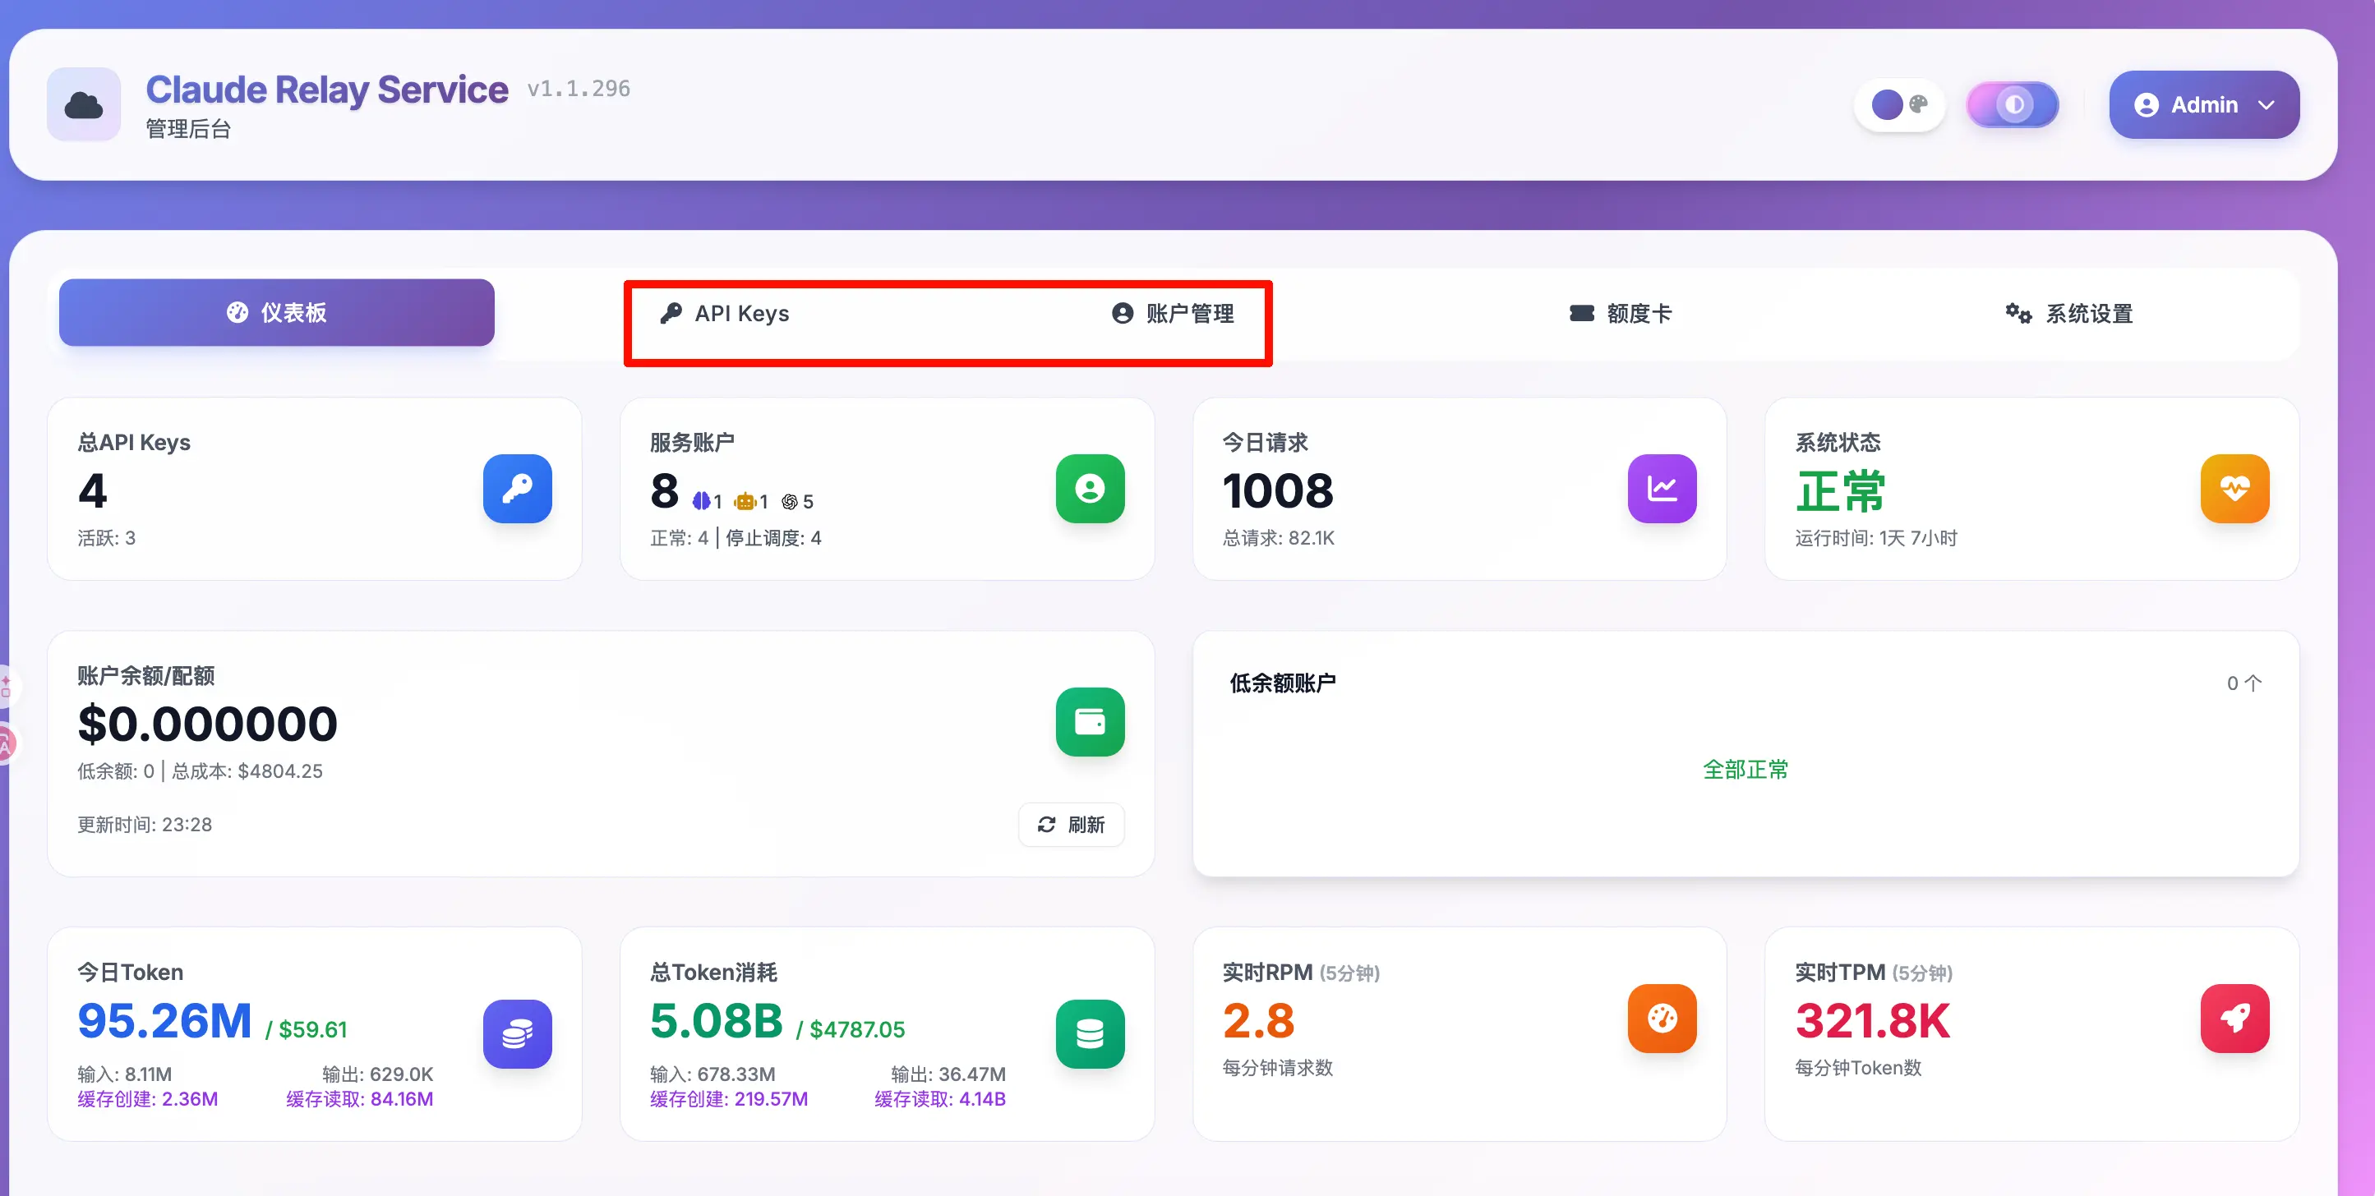This screenshot has height=1196, width=2375.
Task: Click the green database icon in the 总Token消耗 card
Action: coord(1090,1034)
